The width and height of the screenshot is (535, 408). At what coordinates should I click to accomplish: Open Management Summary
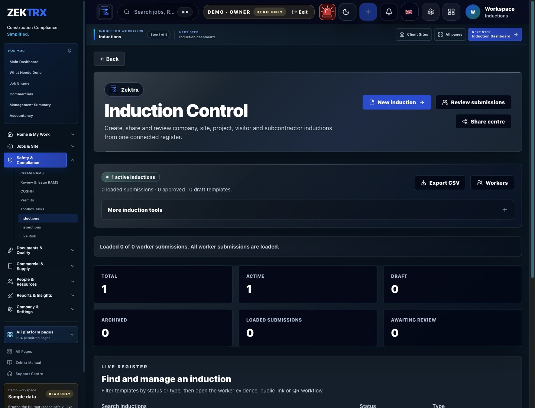tap(30, 105)
